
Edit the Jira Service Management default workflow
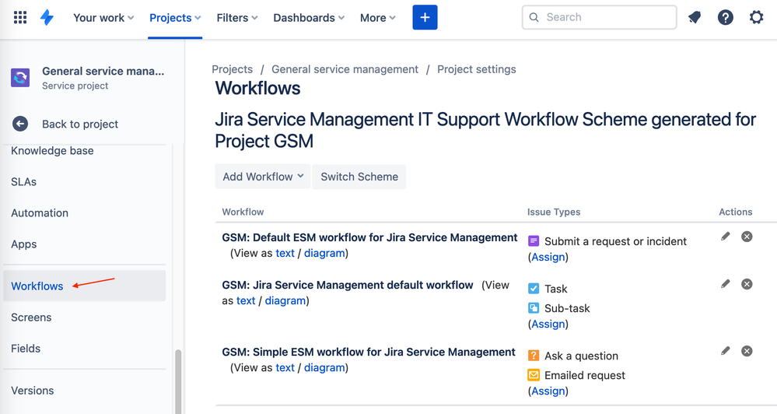(726, 284)
